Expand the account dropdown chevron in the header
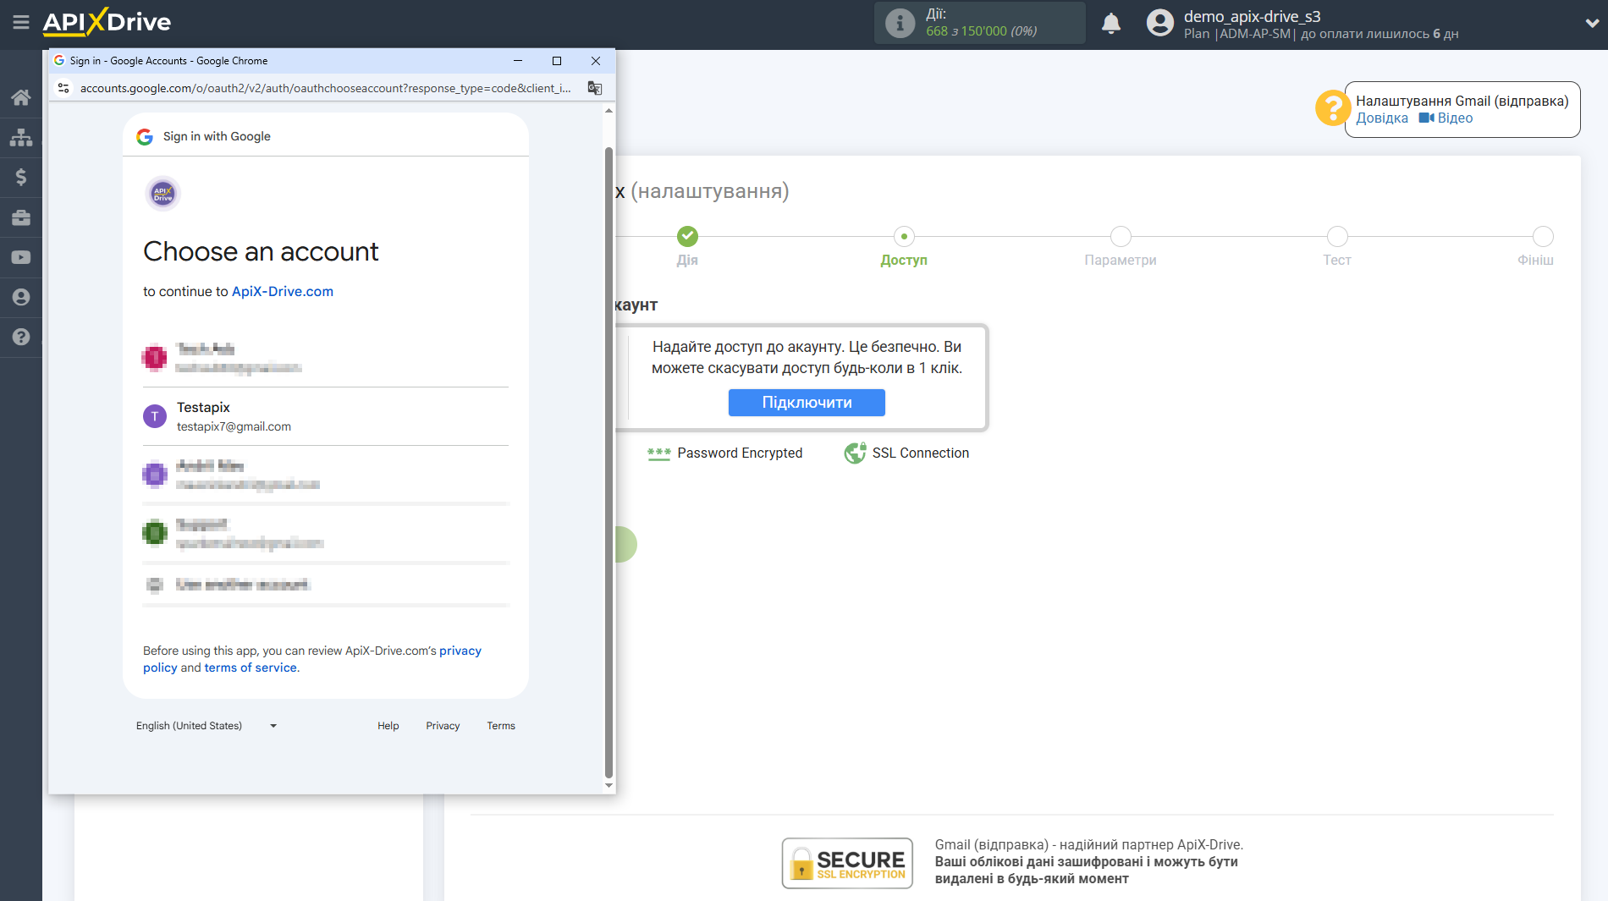This screenshot has width=1608, height=901. tap(1591, 24)
